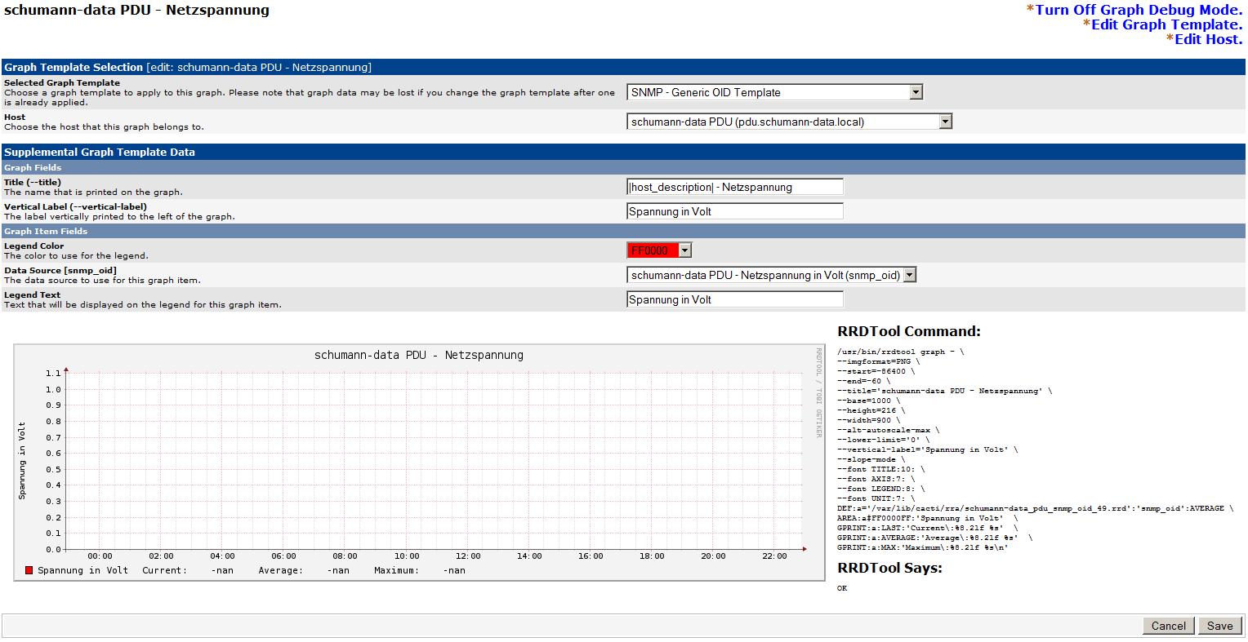Focus the graph Title input field
The image size is (1248, 642).
click(735, 187)
